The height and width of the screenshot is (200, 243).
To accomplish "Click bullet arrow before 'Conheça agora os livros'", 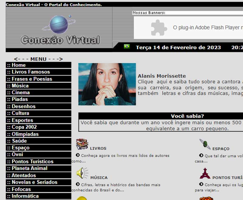I will [x=78, y=155].
